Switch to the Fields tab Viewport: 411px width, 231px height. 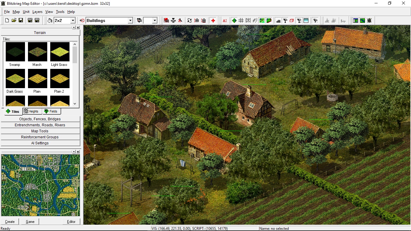click(51, 111)
